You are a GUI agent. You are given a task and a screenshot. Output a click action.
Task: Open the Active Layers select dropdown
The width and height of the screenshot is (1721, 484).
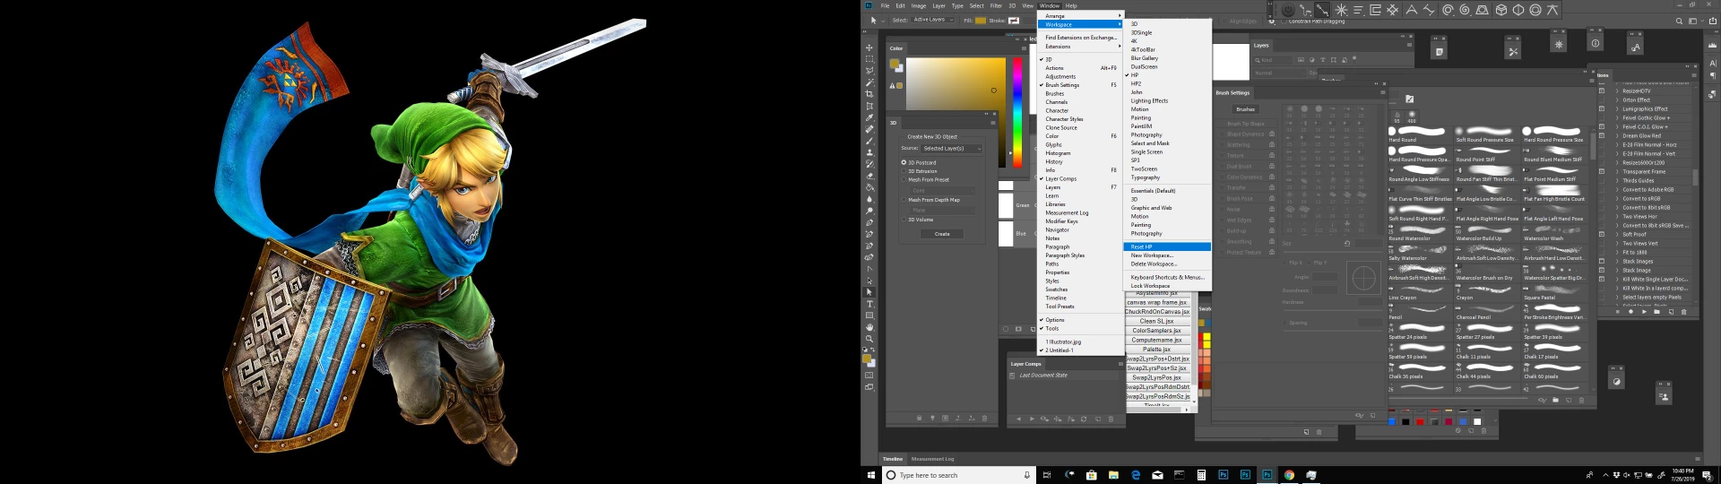coord(931,20)
